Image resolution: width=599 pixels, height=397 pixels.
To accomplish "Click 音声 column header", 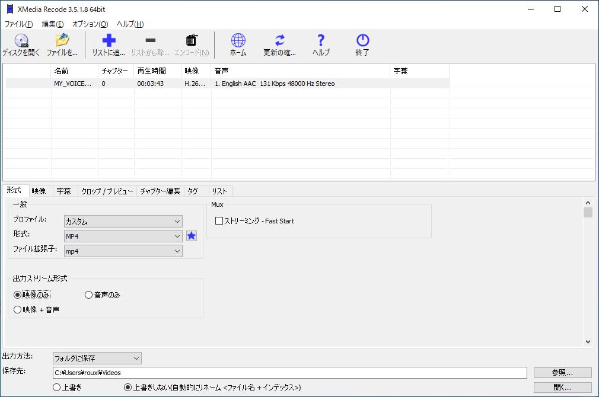I will 301,71.
